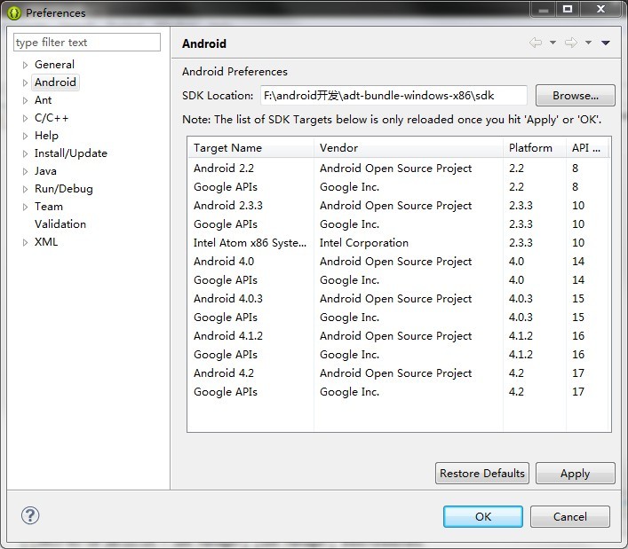Select Java preferences category
628x549 pixels.
pos(45,171)
